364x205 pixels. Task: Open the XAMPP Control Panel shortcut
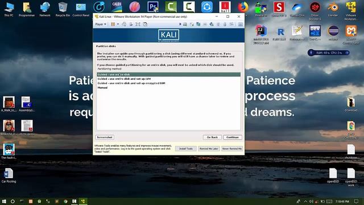point(351,34)
